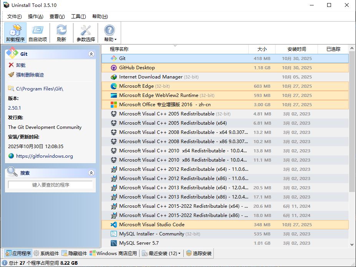
Task: Open the Tools (工具) menu
Action: [x=78, y=17]
